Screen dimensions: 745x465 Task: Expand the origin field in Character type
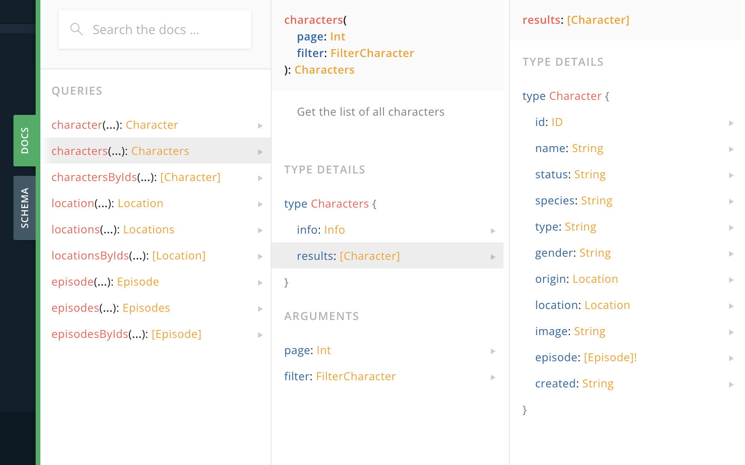(x=730, y=279)
